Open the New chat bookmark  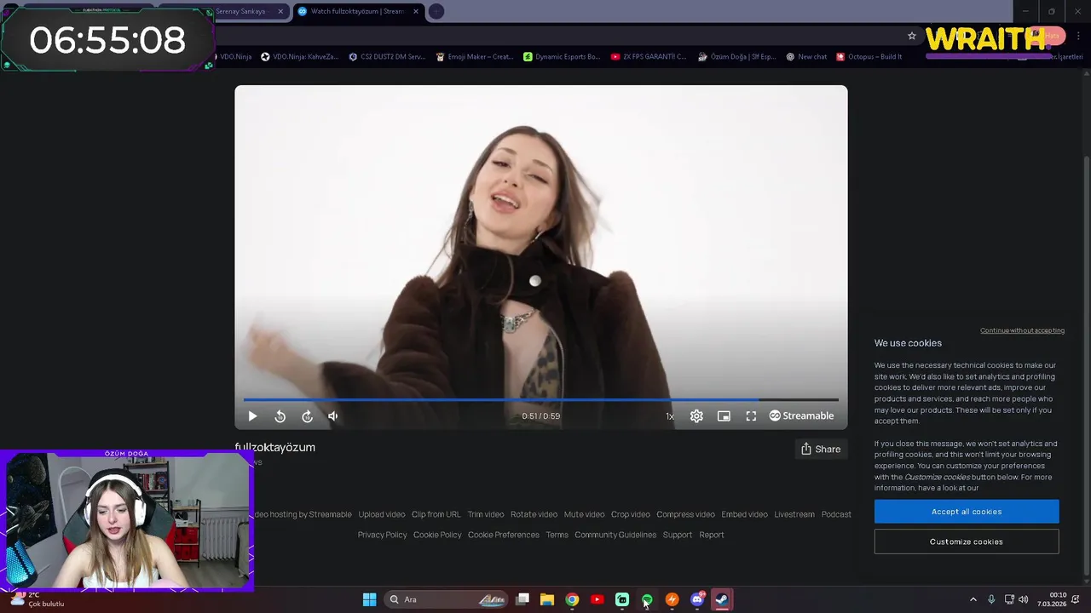[806, 56]
